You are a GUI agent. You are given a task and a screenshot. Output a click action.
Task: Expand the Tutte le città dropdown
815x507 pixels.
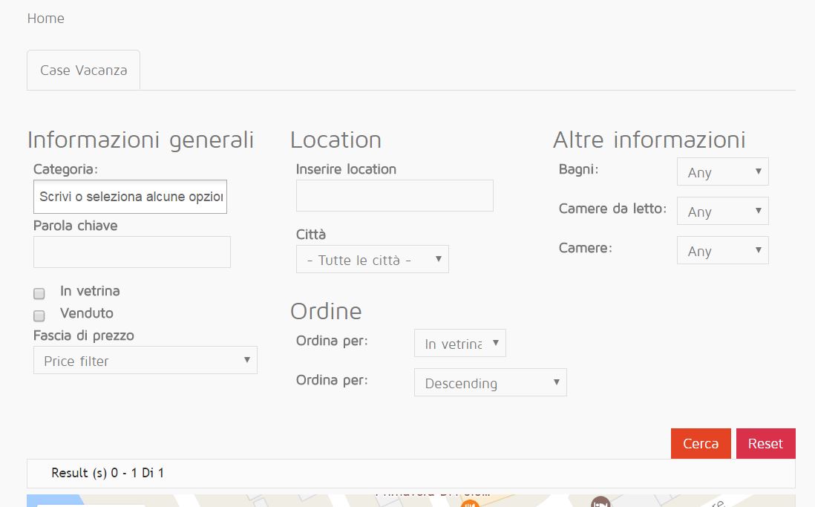pyautogui.click(x=372, y=260)
